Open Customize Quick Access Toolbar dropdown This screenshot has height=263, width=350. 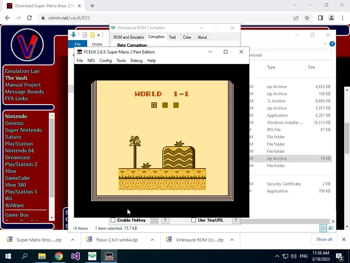point(98,35)
